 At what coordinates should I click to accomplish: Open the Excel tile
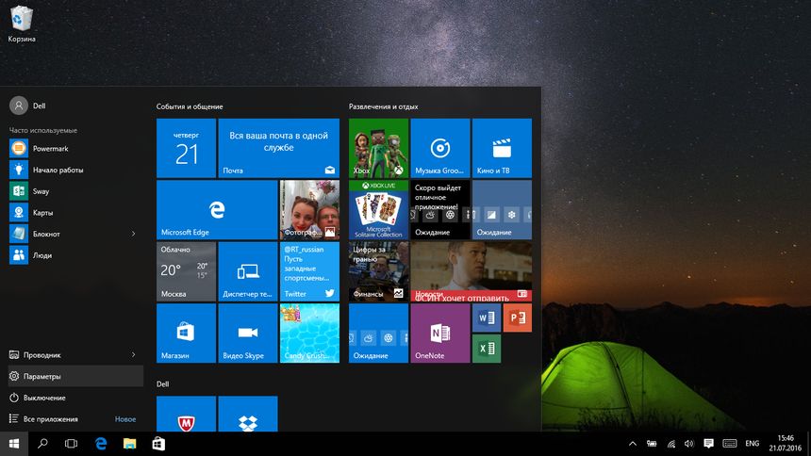(x=487, y=349)
